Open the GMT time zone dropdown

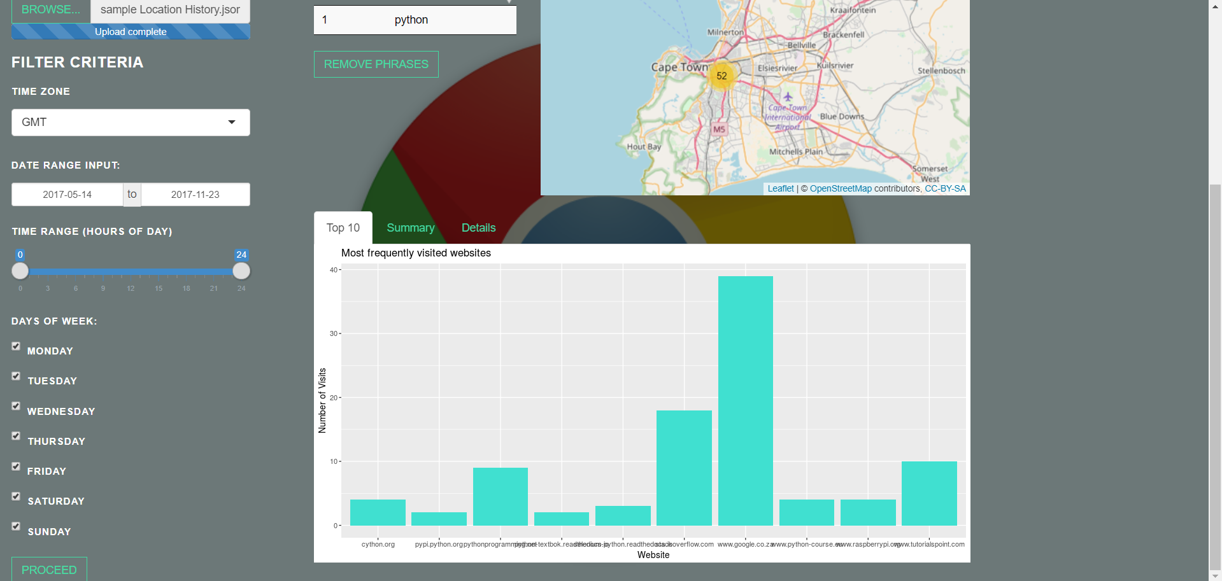(x=131, y=122)
